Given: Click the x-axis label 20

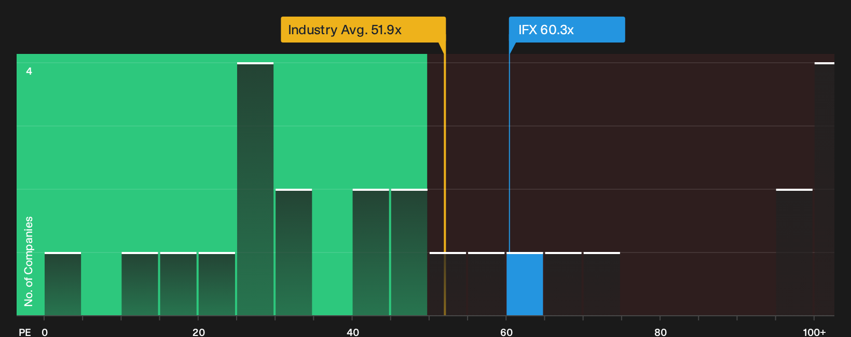Looking at the screenshot, I should pyautogui.click(x=198, y=332).
